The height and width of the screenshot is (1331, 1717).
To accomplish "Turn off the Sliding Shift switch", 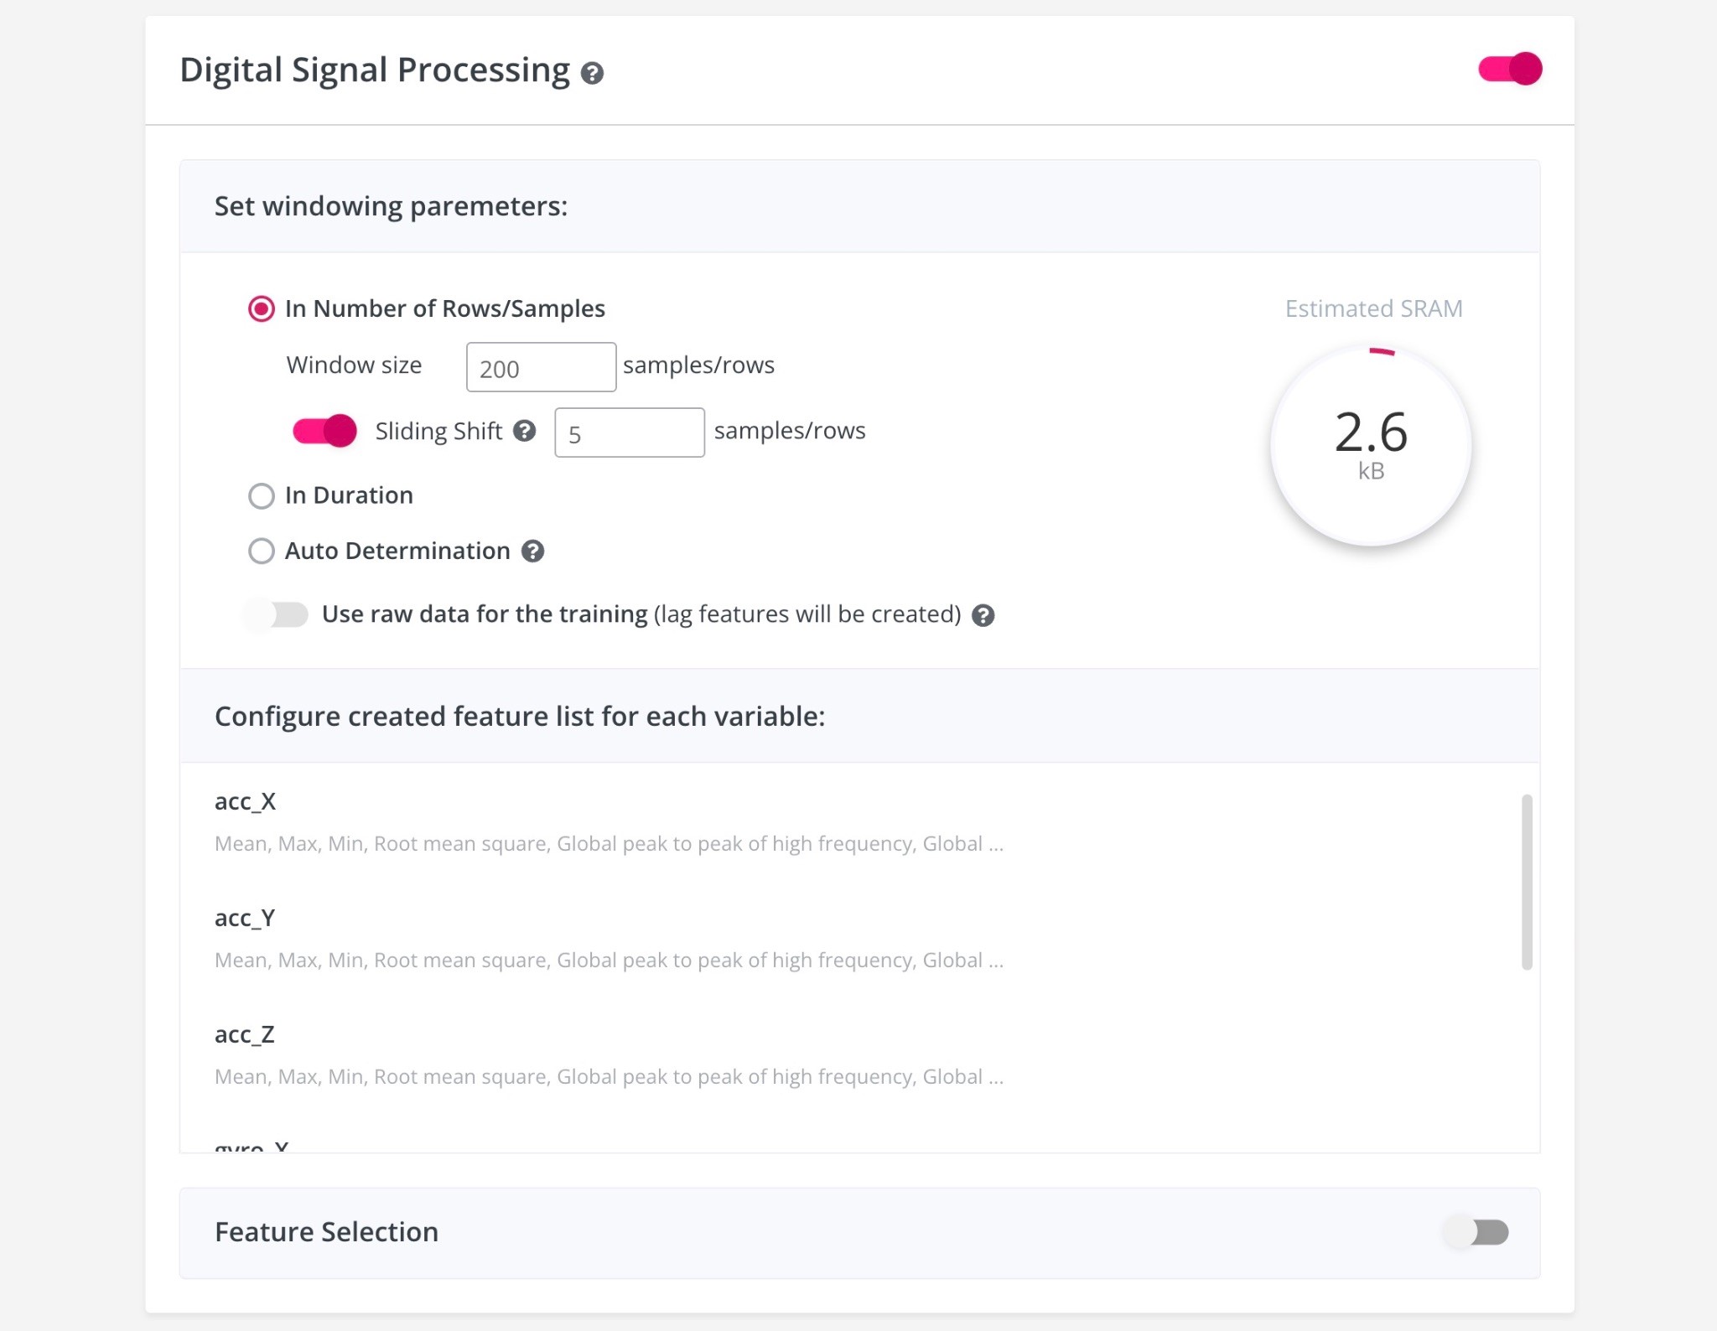I will 324,431.
